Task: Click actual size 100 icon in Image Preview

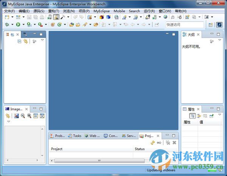Action: tap(36, 116)
